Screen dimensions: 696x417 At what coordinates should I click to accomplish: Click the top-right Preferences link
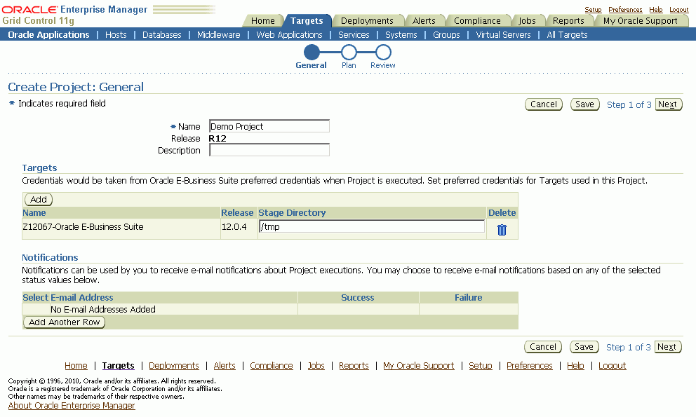625,10
